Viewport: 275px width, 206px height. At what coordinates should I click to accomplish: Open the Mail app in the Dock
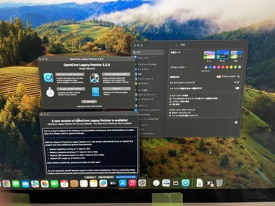25,183
